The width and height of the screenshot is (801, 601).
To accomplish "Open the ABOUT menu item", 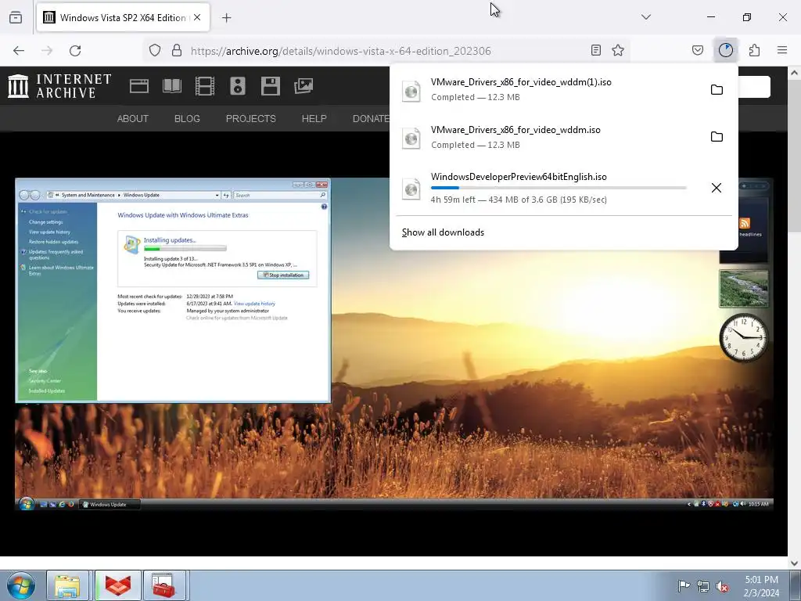I will tap(133, 119).
